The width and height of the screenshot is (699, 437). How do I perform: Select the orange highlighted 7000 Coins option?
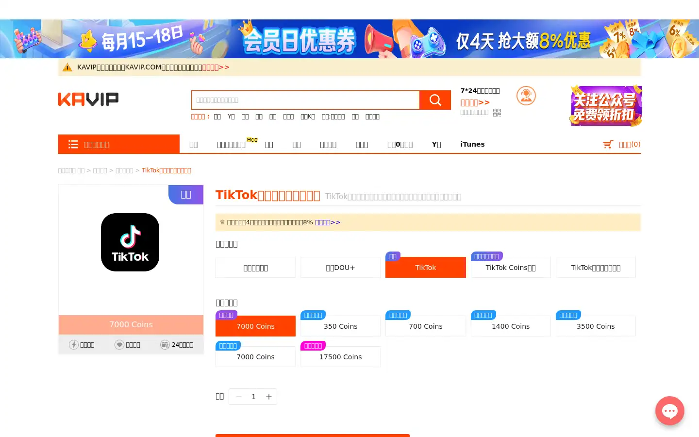[x=255, y=326]
